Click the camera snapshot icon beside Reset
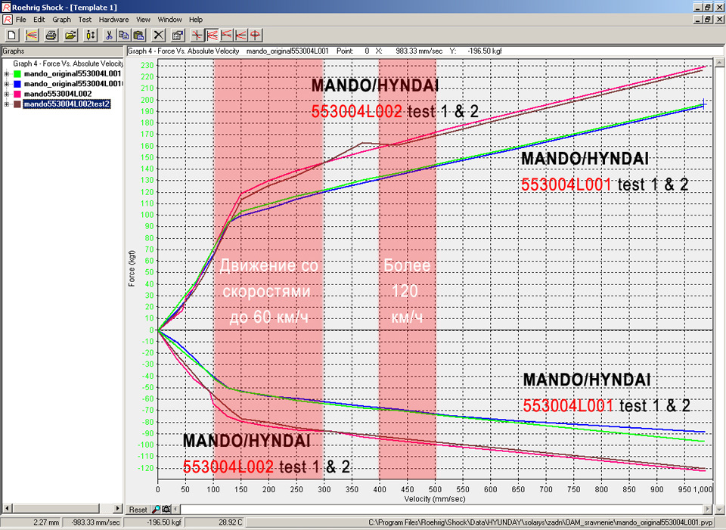 pyautogui.click(x=166, y=509)
